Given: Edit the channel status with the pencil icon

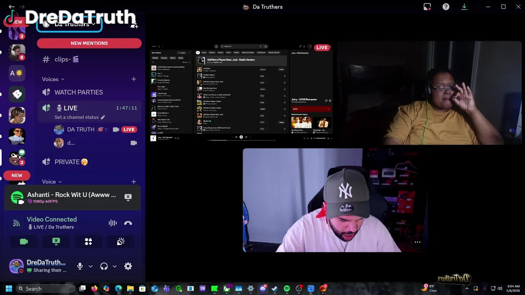Looking at the screenshot, I should point(103,117).
